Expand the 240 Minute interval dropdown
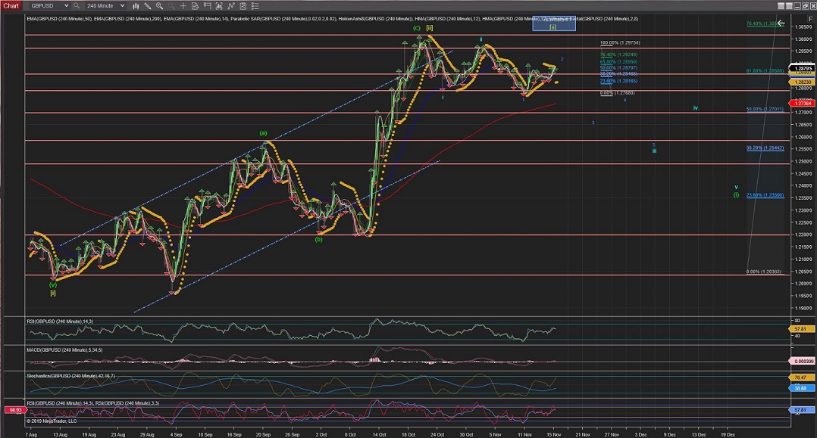The width and height of the screenshot is (817, 438). click(x=105, y=5)
